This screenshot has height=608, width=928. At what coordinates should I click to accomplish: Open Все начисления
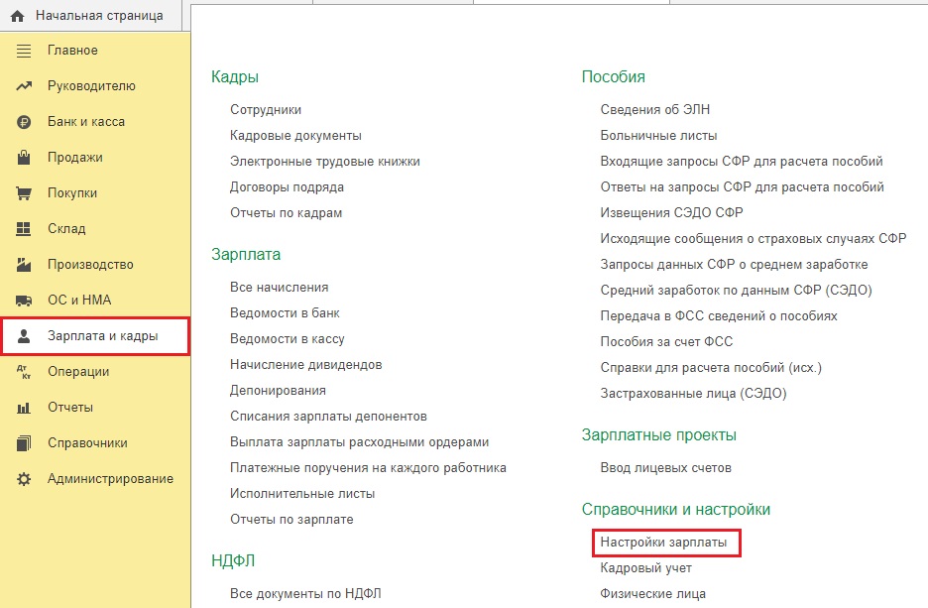pyautogui.click(x=280, y=287)
